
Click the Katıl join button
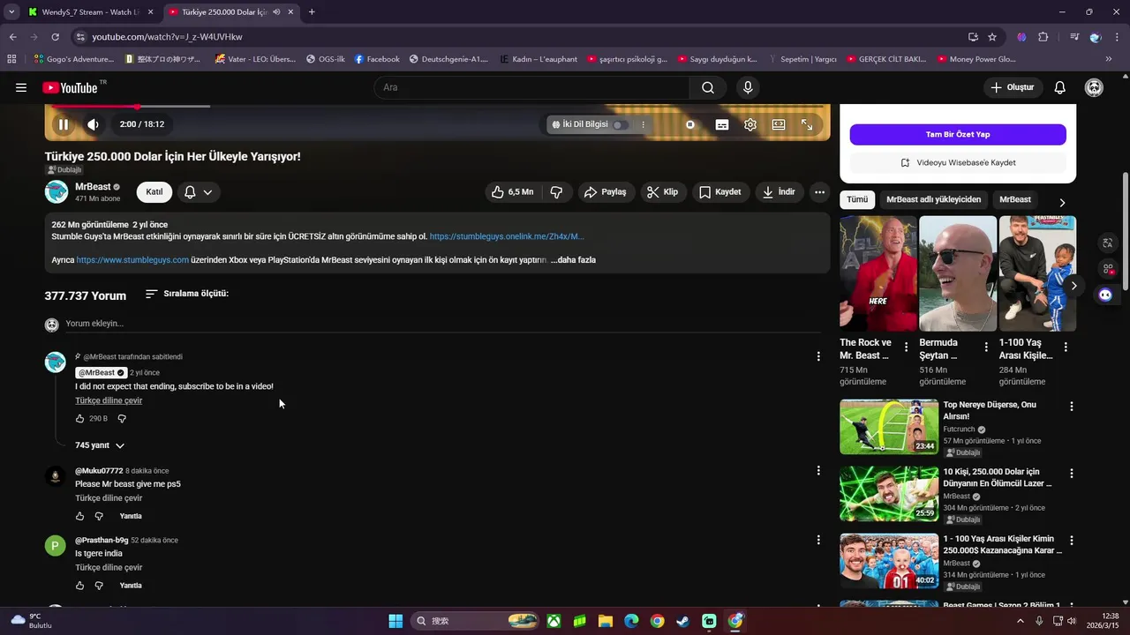point(154,192)
